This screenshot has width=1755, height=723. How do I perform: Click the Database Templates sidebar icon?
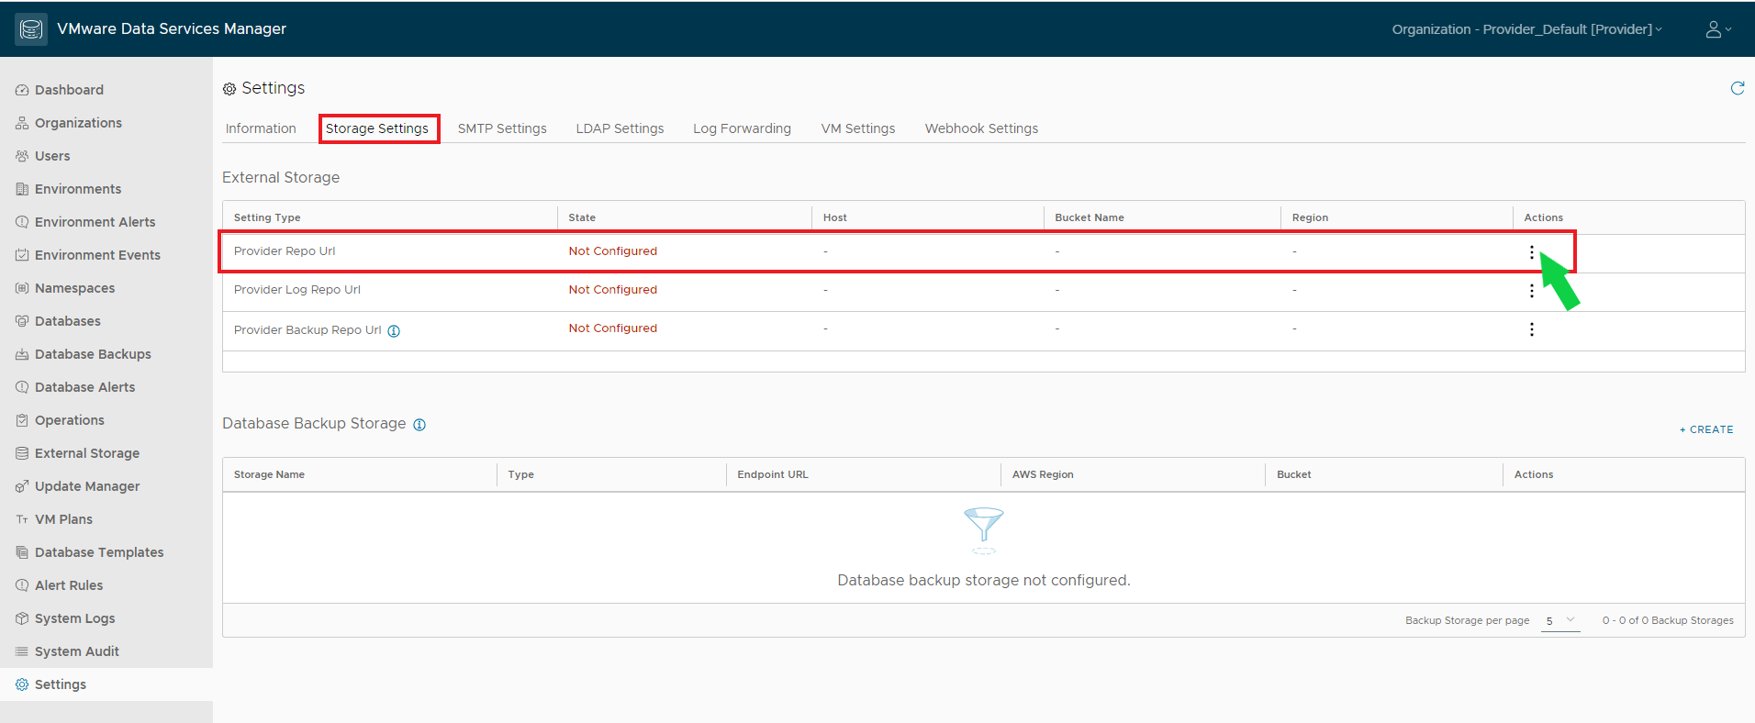tap(22, 552)
